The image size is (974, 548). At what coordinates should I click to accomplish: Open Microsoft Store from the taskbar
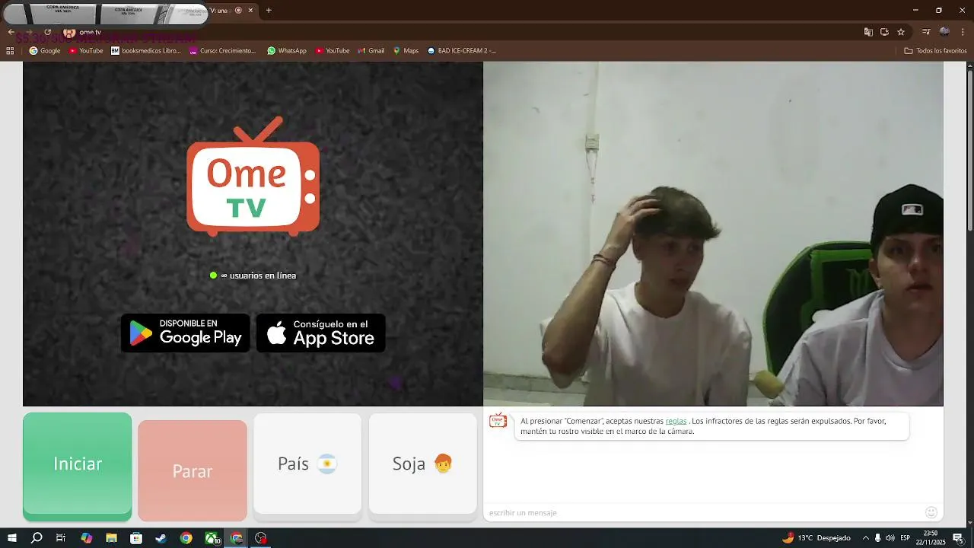[136, 538]
